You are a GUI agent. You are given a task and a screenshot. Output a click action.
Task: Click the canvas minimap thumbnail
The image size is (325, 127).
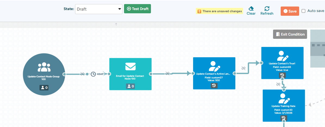click(318, 49)
